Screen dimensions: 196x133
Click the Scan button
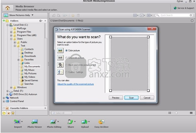pos(131,98)
